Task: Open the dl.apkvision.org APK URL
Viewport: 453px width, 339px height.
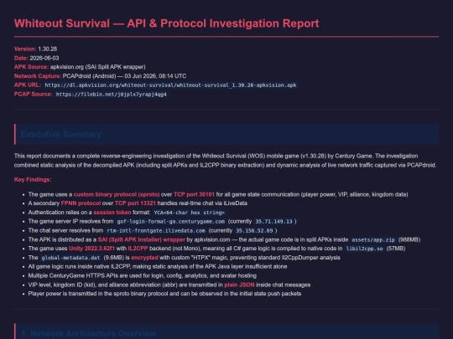Action: [170, 85]
